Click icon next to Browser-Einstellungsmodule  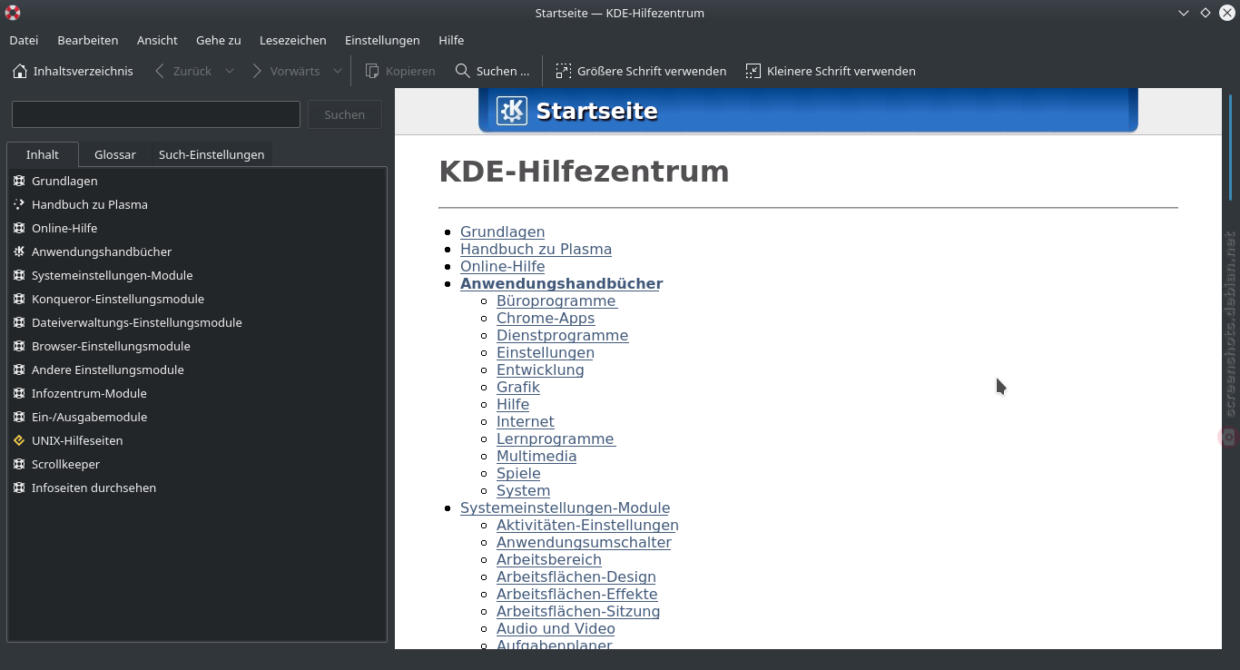19,346
